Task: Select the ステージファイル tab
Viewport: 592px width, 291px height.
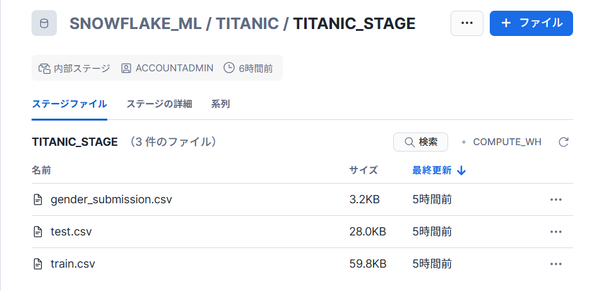Action: 69,104
